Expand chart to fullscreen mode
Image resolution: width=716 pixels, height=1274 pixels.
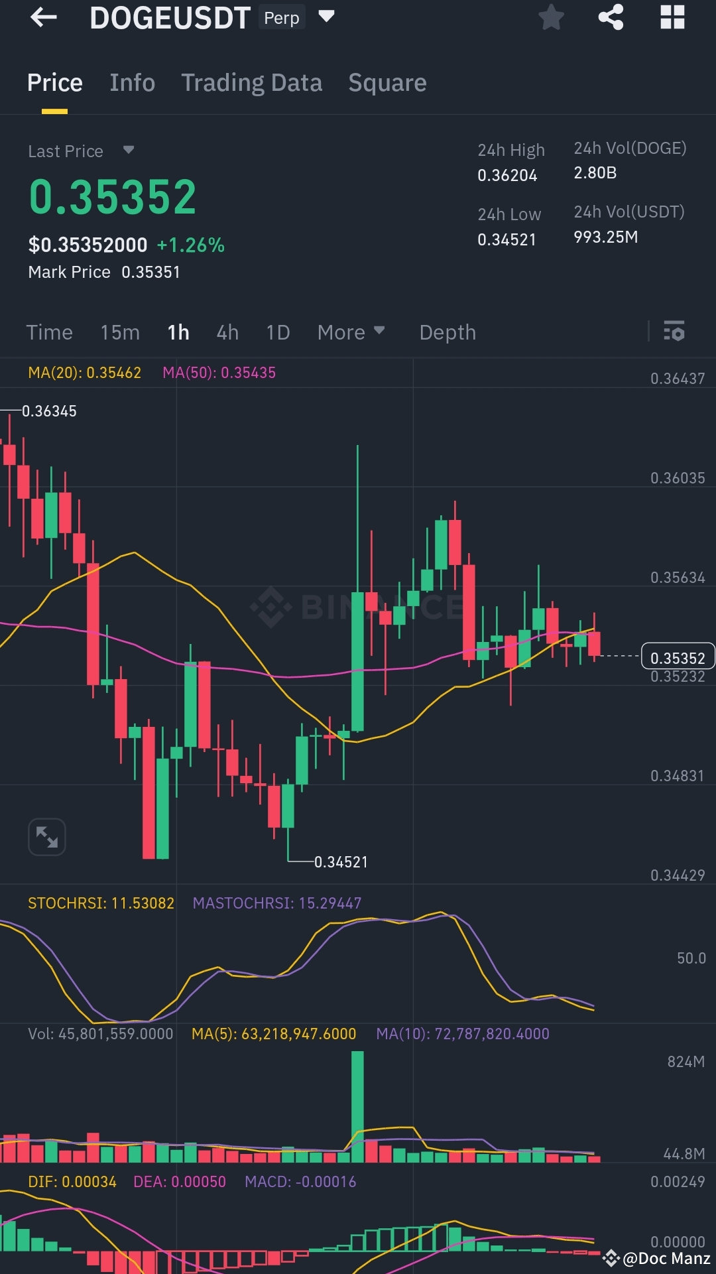pos(46,837)
